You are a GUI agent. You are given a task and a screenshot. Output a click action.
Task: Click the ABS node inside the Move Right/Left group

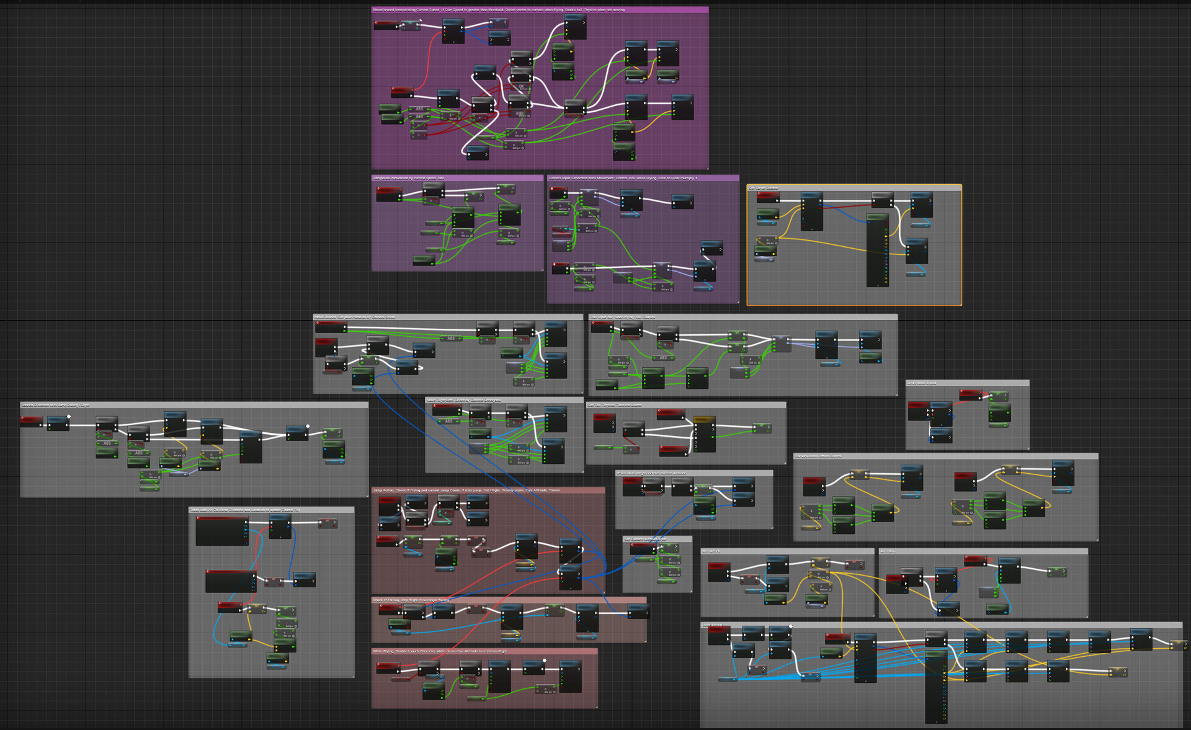click(x=448, y=421)
